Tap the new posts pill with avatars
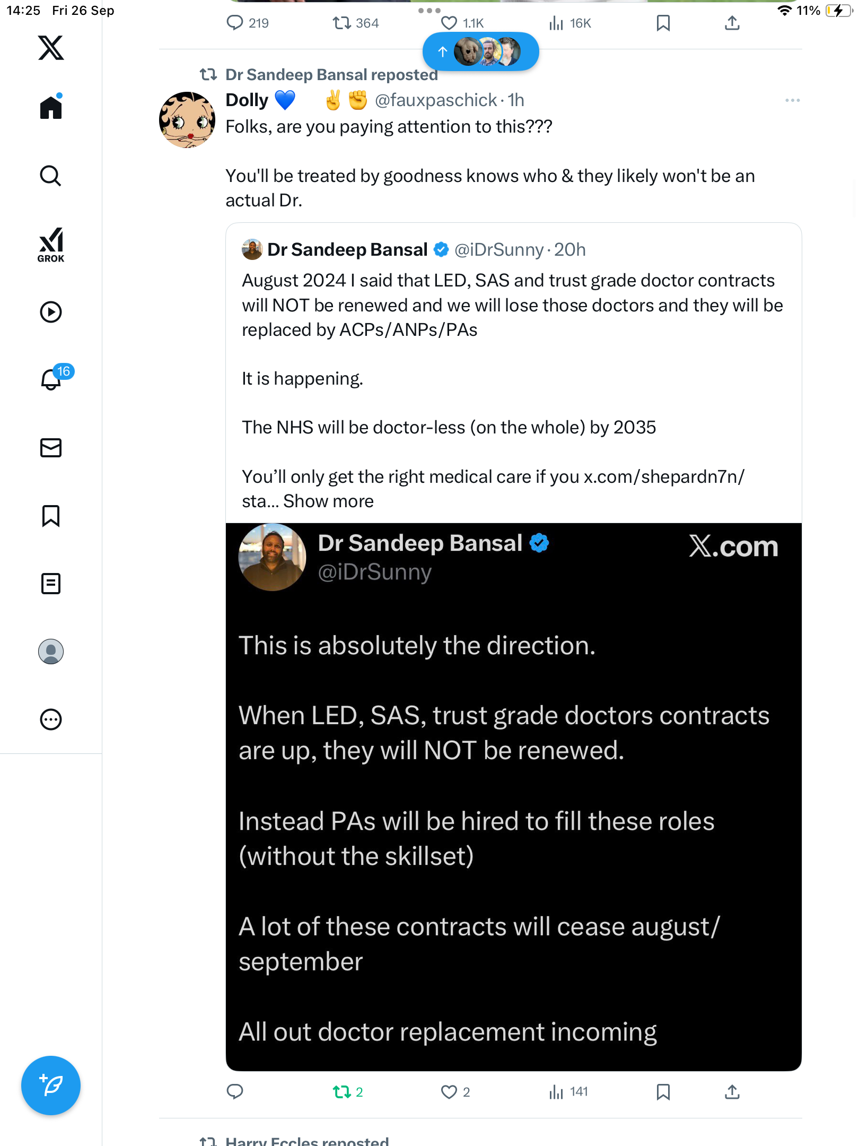The height and width of the screenshot is (1146, 859). (x=480, y=51)
